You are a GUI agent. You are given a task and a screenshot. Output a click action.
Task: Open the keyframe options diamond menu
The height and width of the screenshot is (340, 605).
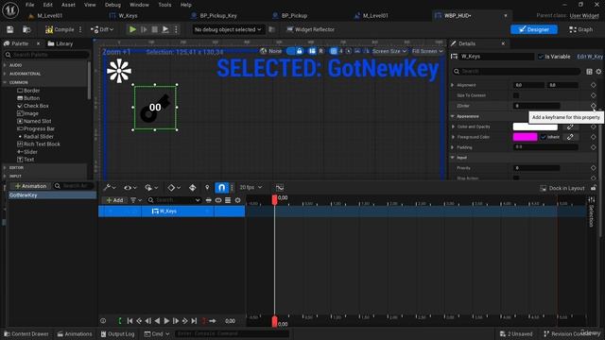pyautogui.click(x=174, y=188)
